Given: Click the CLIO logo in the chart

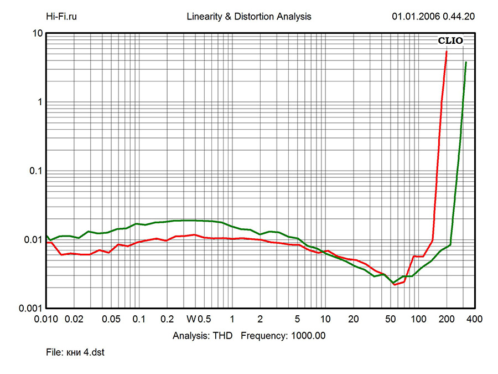Looking at the screenshot, I should click(450, 41).
